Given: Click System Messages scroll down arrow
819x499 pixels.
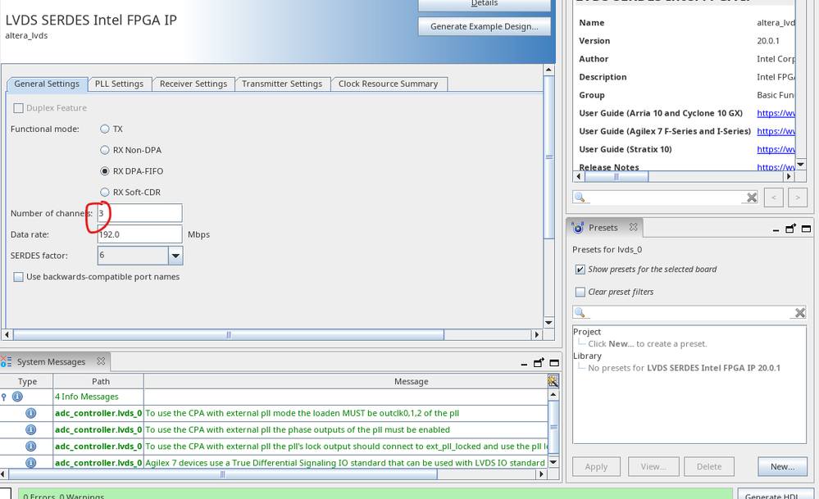Looking at the screenshot, I should point(553,462).
